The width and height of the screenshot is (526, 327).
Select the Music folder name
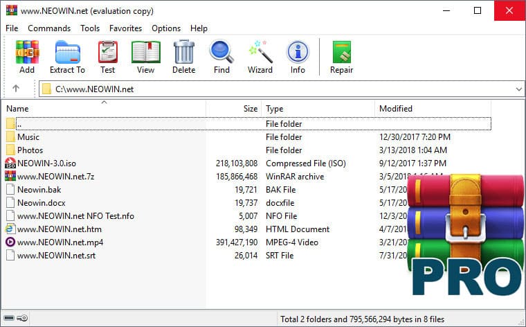pyautogui.click(x=28, y=137)
